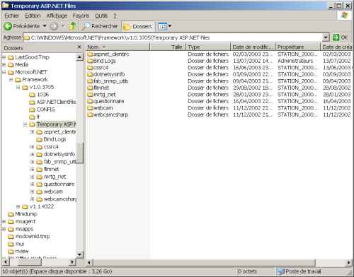The height and width of the screenshot is (277, 354).
Task: Sort by the Propriétaire column header
Action: pyautogui.click(x=298, y=47)
